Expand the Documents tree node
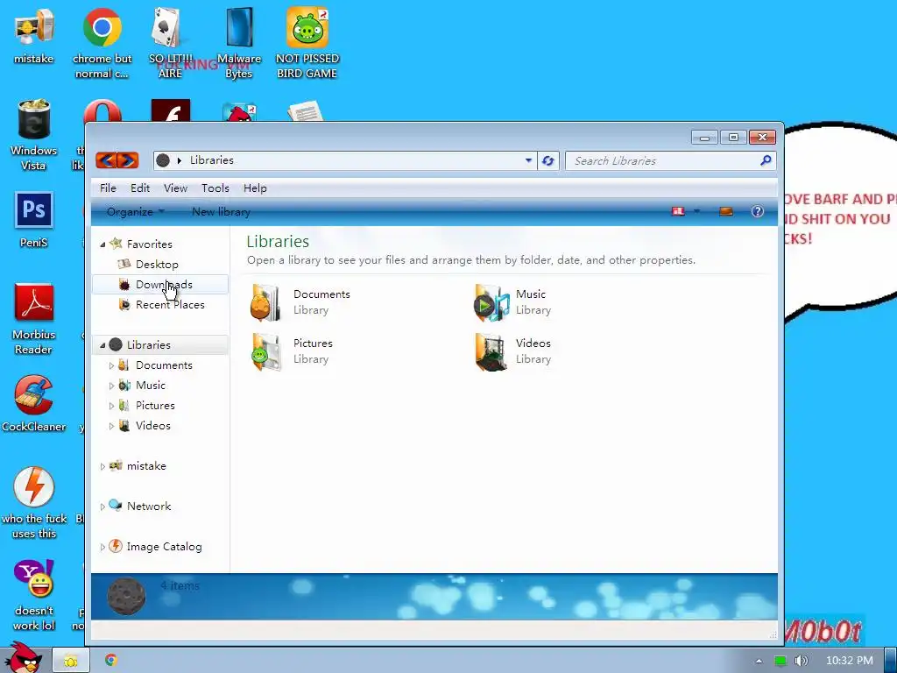 pyautogui.click(x=111, y=365)
